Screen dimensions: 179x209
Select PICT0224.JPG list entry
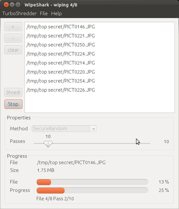click(100, 54)
